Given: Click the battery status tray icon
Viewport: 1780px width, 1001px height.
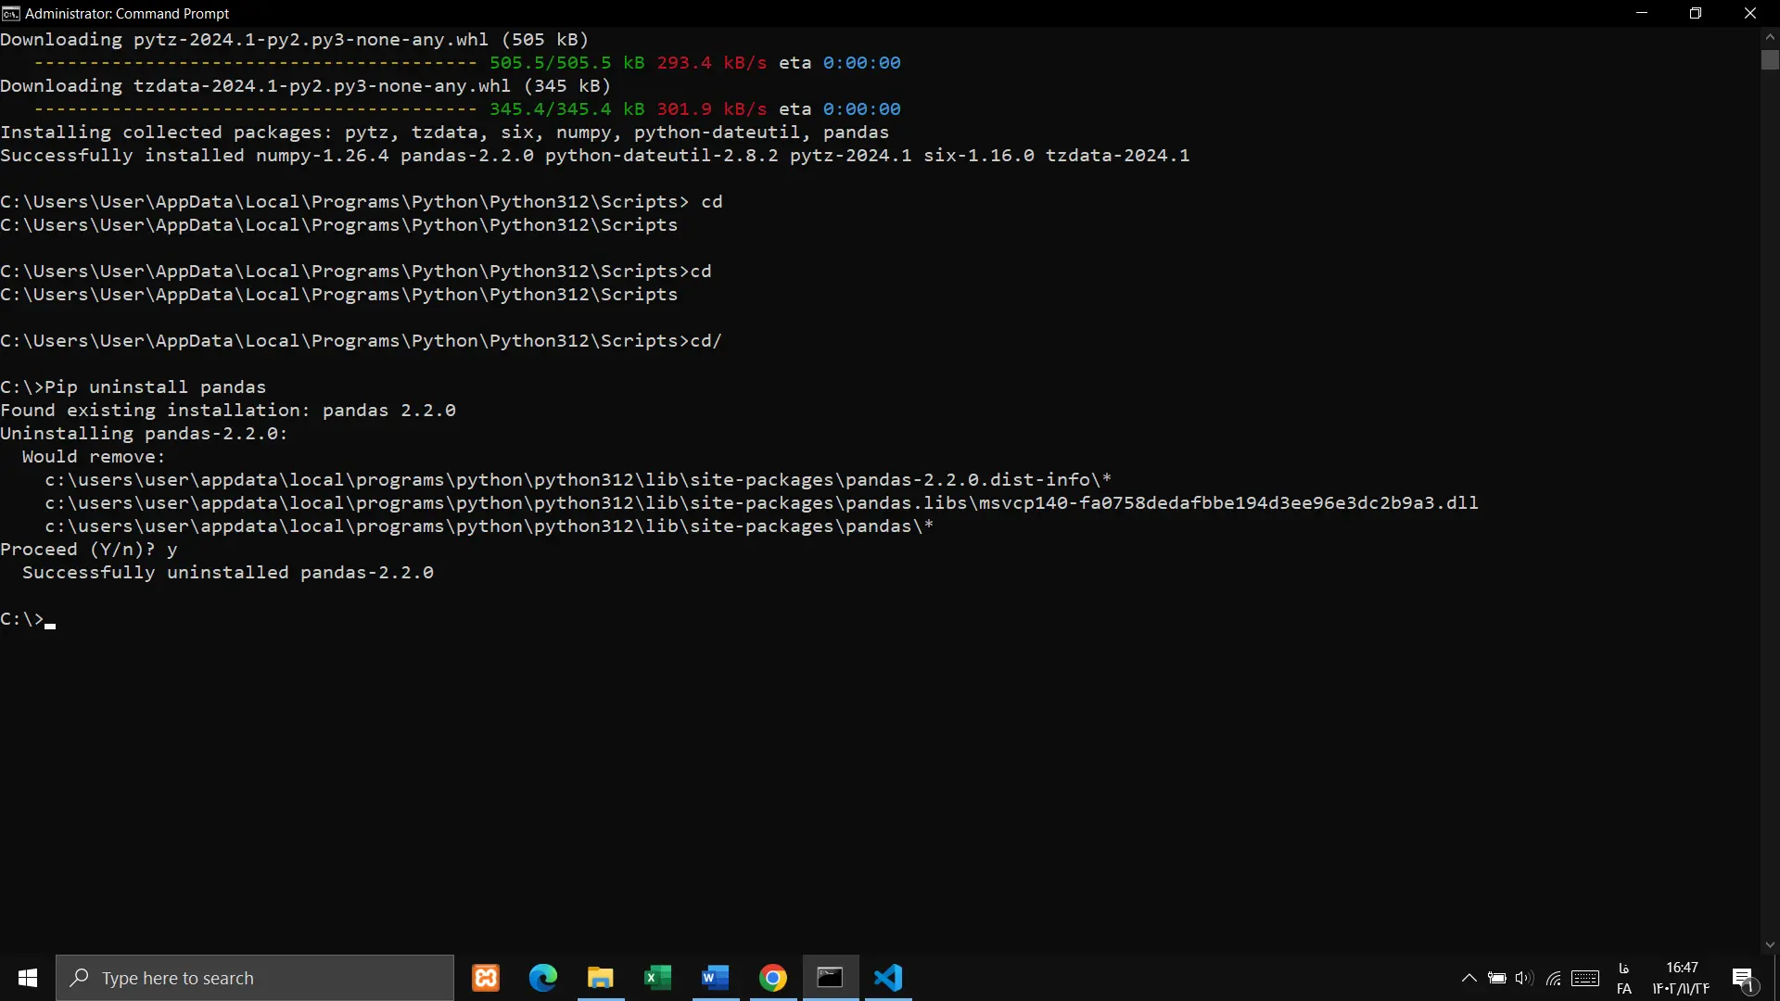Looking at the screenshot, I should [x=1496, y=978].
